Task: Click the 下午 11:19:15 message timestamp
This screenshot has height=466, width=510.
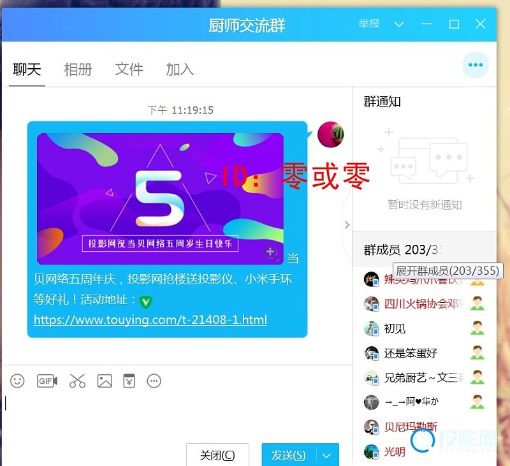Action: point(180,110)
